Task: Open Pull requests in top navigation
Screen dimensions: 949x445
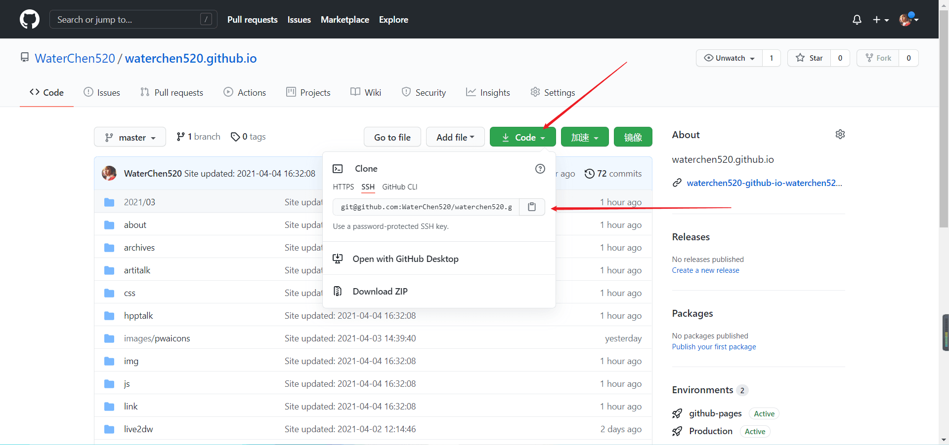Action: tap(253, 20)
